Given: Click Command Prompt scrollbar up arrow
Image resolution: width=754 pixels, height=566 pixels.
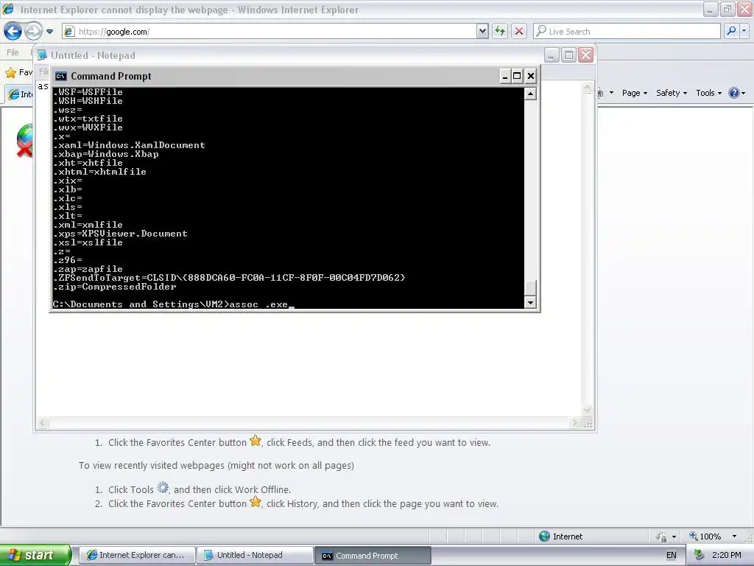Looking at the screenshot, I should pos(530,94).
